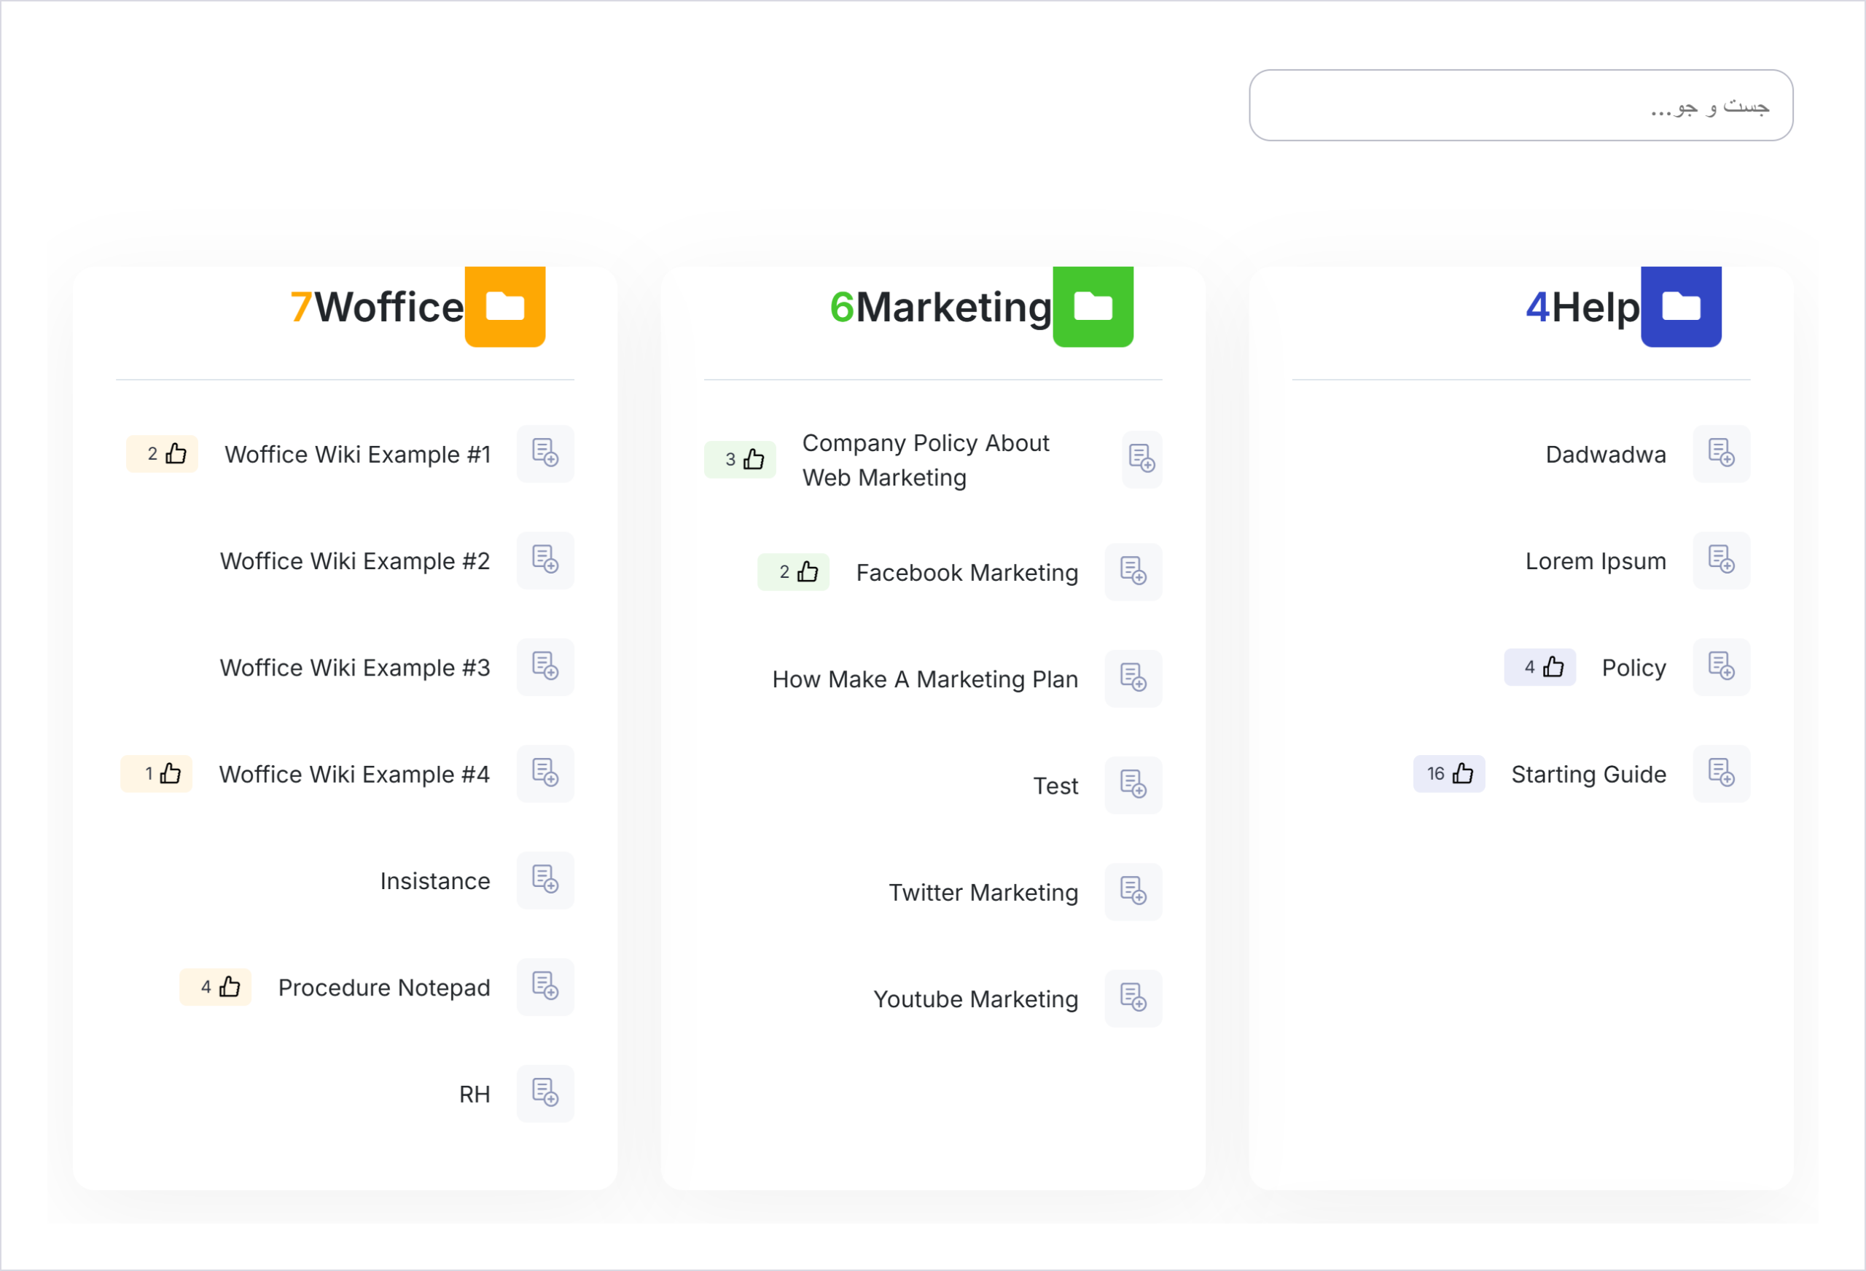Click the 4 likes badge on Policy
Screen dimensions: 1866x1271
pos(1540,668)
